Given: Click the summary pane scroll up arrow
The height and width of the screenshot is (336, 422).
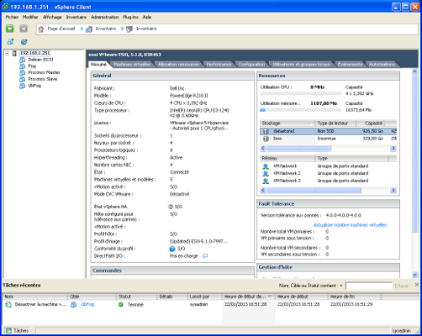Looking at the screenshot, I should (x=415, y=71).
